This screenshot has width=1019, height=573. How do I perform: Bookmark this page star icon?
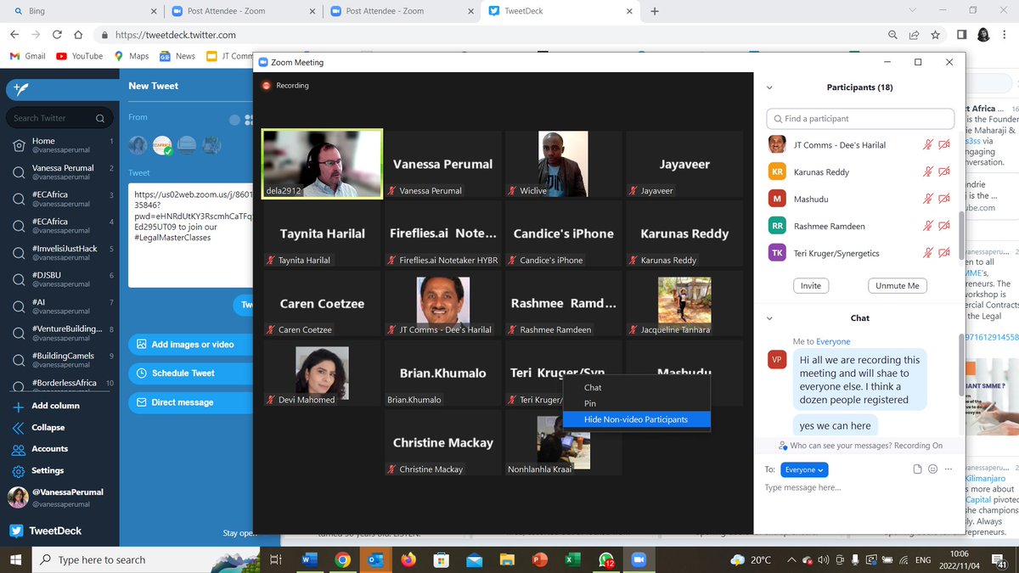coord(935,35)
